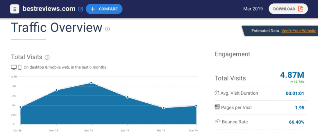Download the report as PDF
318x134 pixels.
(x=288, y=9)
